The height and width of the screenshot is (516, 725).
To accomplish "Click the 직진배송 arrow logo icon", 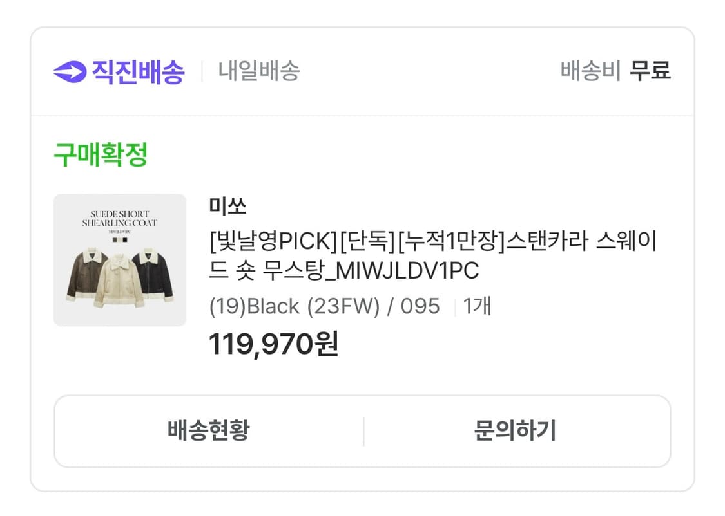I will pos(71,70).
